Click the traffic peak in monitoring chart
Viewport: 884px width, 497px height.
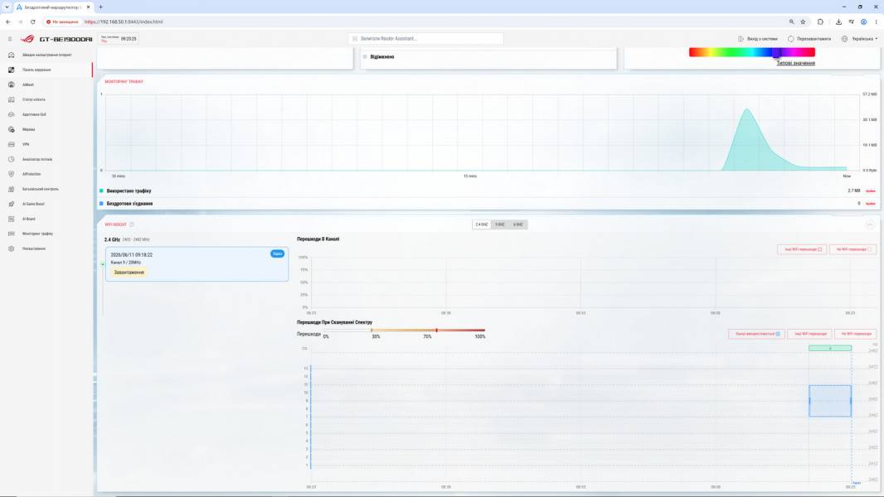(747, 110)
